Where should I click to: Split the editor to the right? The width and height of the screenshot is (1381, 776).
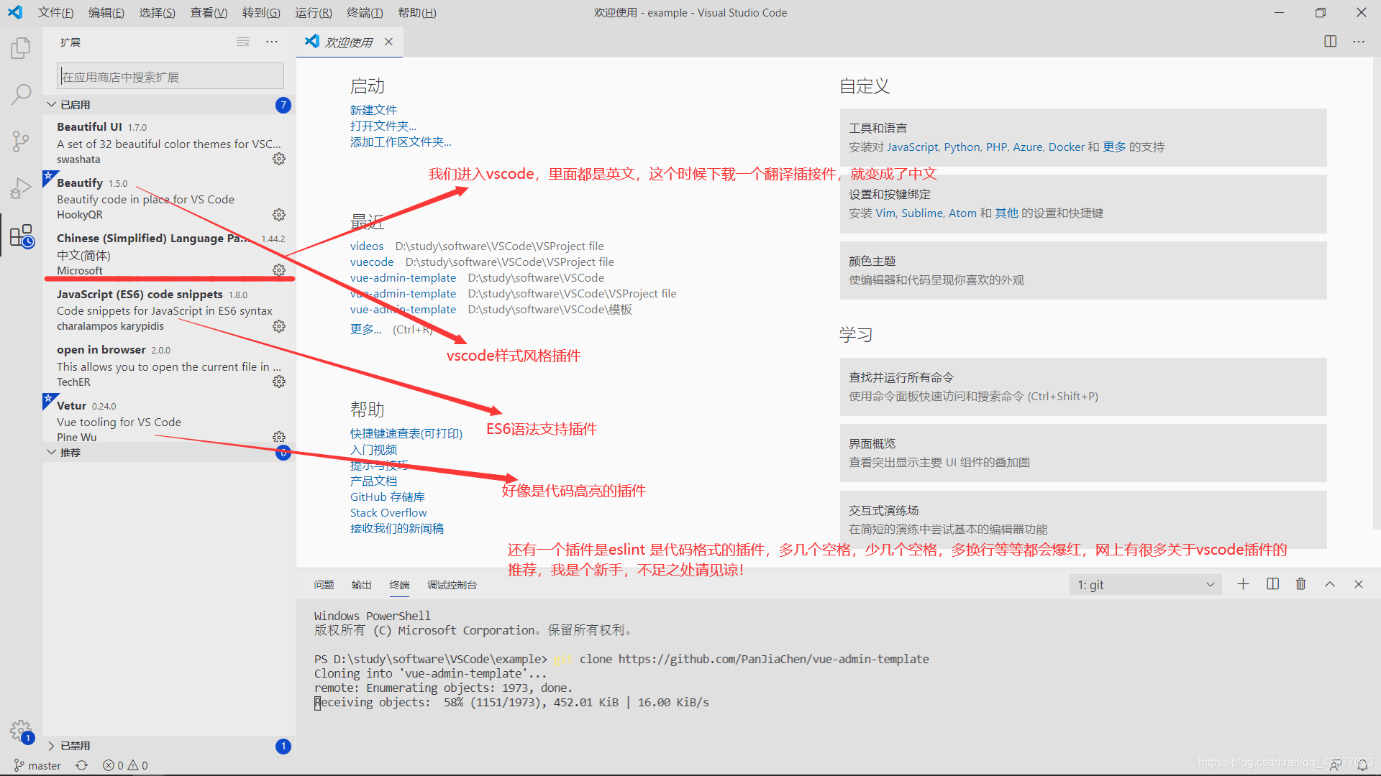(1331, 42)
